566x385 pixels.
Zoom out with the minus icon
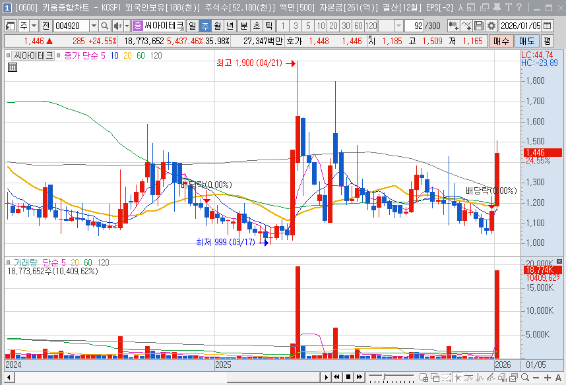(536, 378)
